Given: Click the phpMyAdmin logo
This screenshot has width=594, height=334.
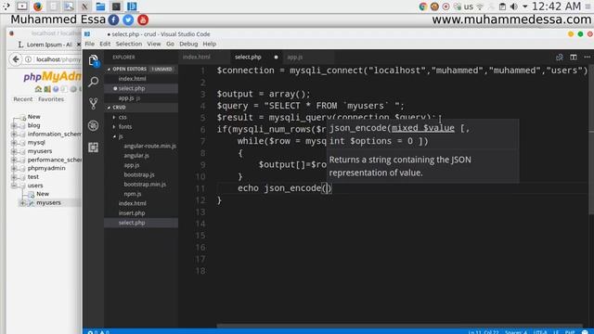Looking at the screenshot, I should click(x=52, y=77).
